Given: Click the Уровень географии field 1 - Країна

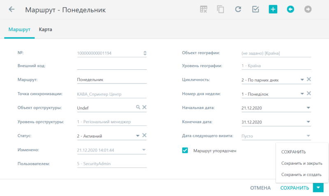Looking at the screenshot, I should click(276, 66).
